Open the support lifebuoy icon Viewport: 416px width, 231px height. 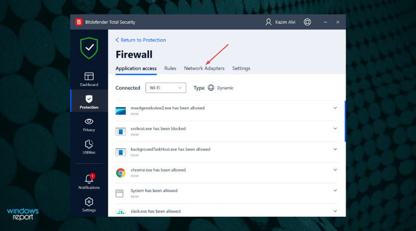(x=307, y=22)
